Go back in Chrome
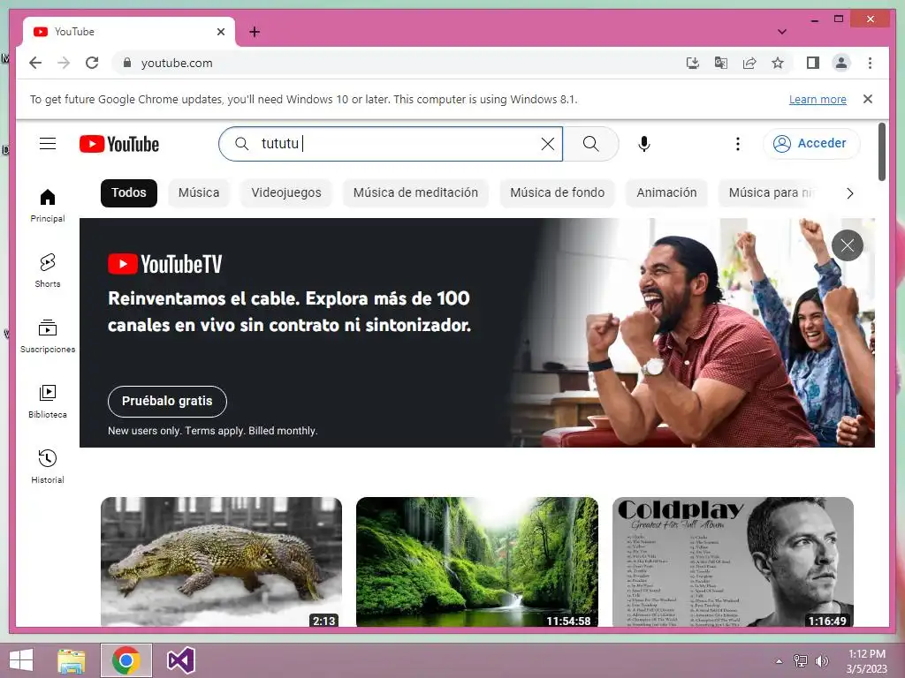Screen dimensions: 905x678 (35, 63)
